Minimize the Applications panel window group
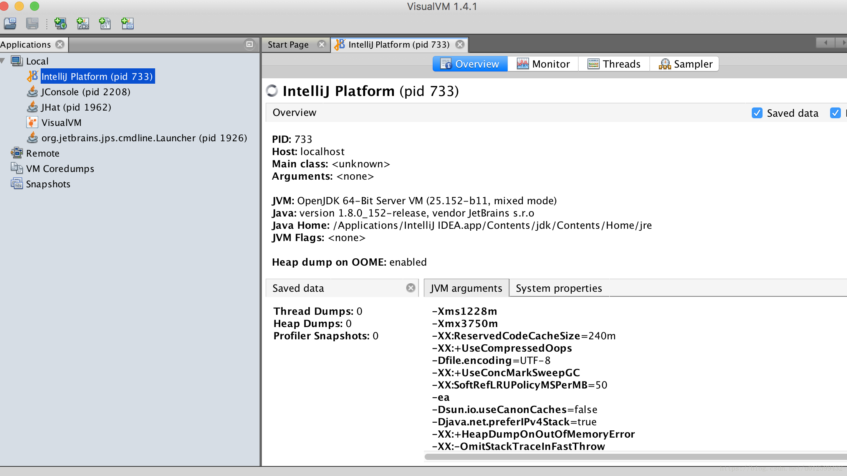Image resolution: width=847 pixels, height=476 pixels. [250, 45]
